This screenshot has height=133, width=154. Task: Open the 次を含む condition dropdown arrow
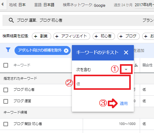tap(126, 69)
